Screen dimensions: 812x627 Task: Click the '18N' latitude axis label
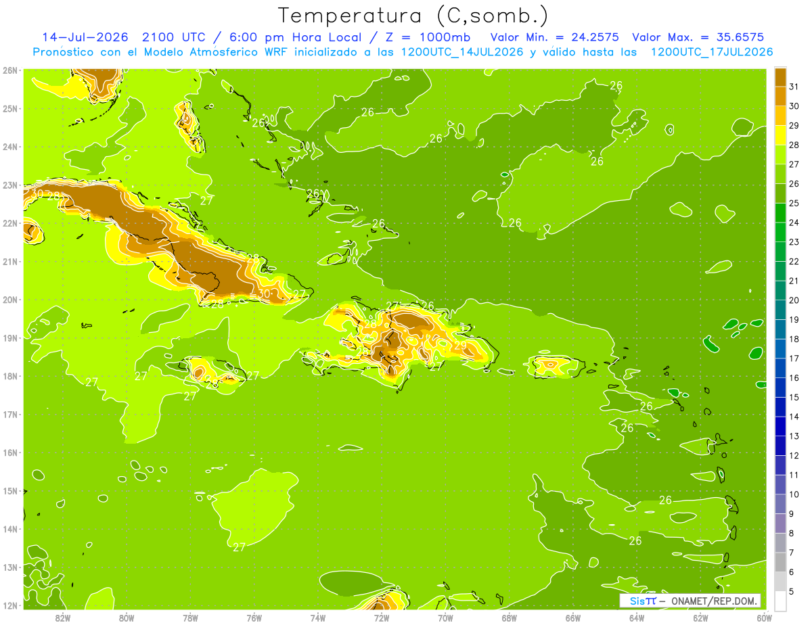[x=10, y=376]
